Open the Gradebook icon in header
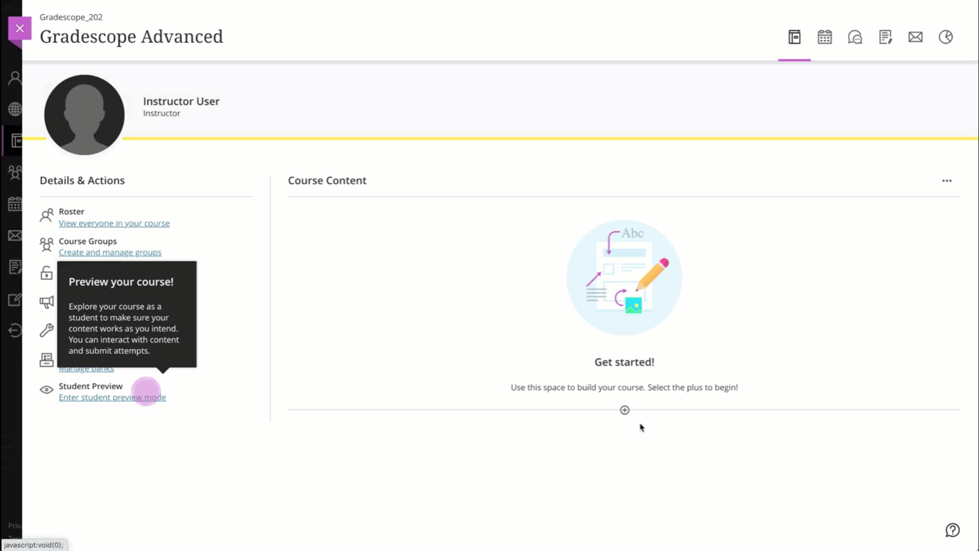 click(x=885, y=37)
